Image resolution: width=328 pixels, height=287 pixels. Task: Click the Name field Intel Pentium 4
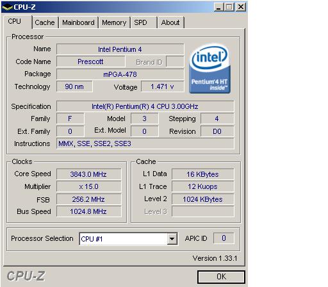point(120,49)
